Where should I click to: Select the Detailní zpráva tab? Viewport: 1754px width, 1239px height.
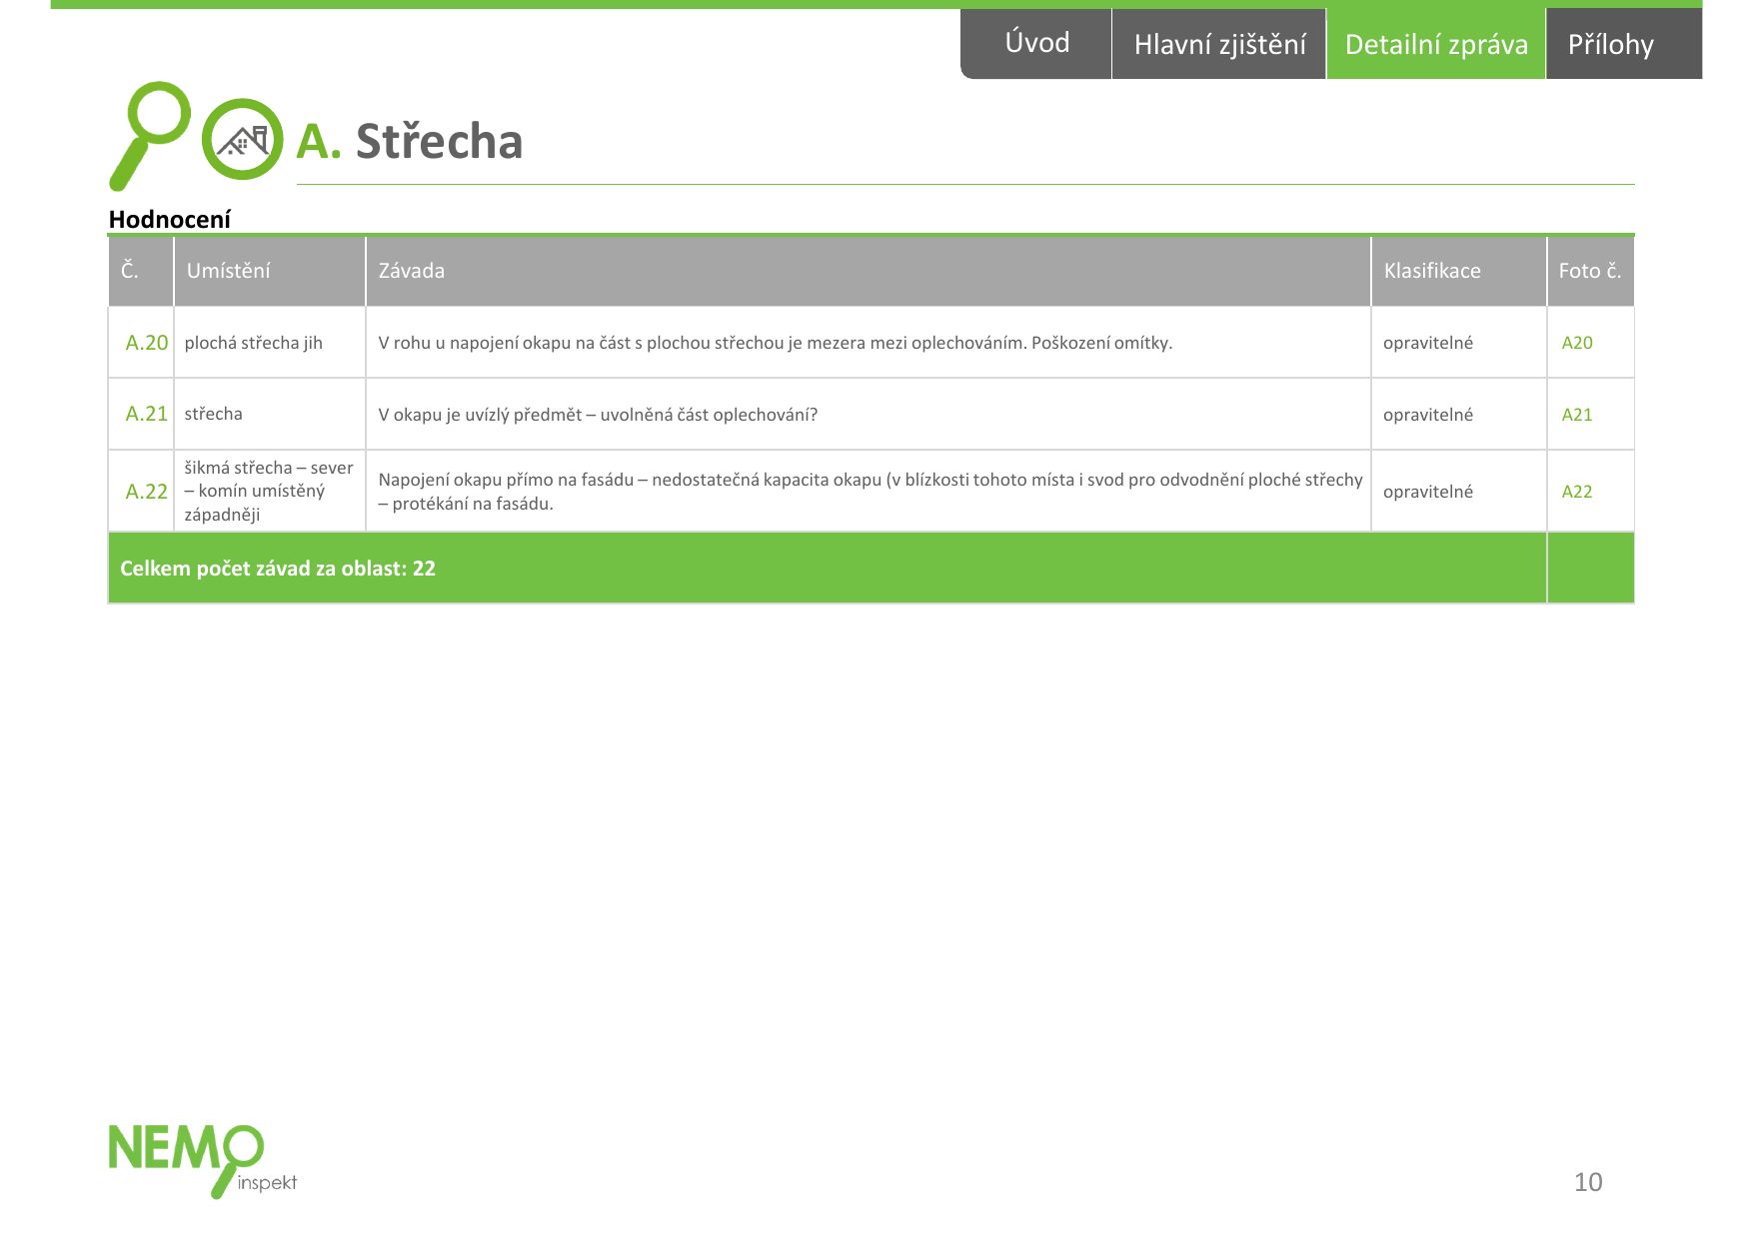[1436, 44]
